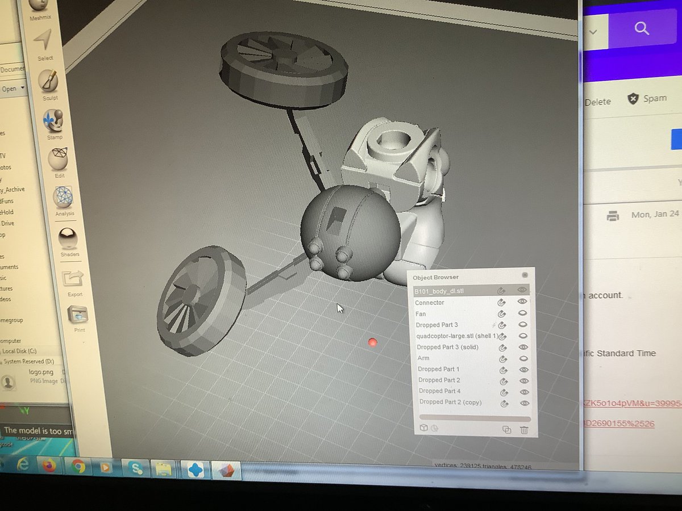682x511 pixels.
Task: Open the red link ending in 2690155%2526
Action: tap(618, 424)
